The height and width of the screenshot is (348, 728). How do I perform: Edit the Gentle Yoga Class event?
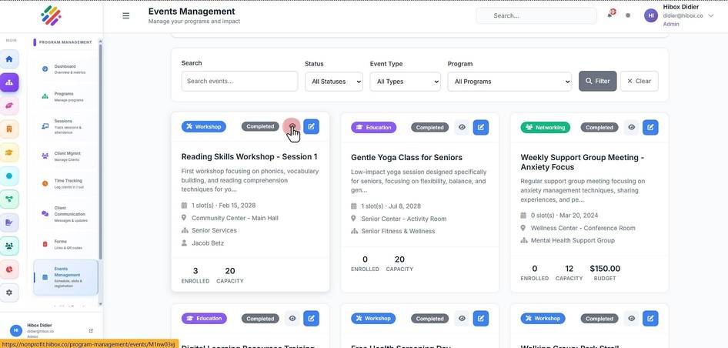point(481,127)
